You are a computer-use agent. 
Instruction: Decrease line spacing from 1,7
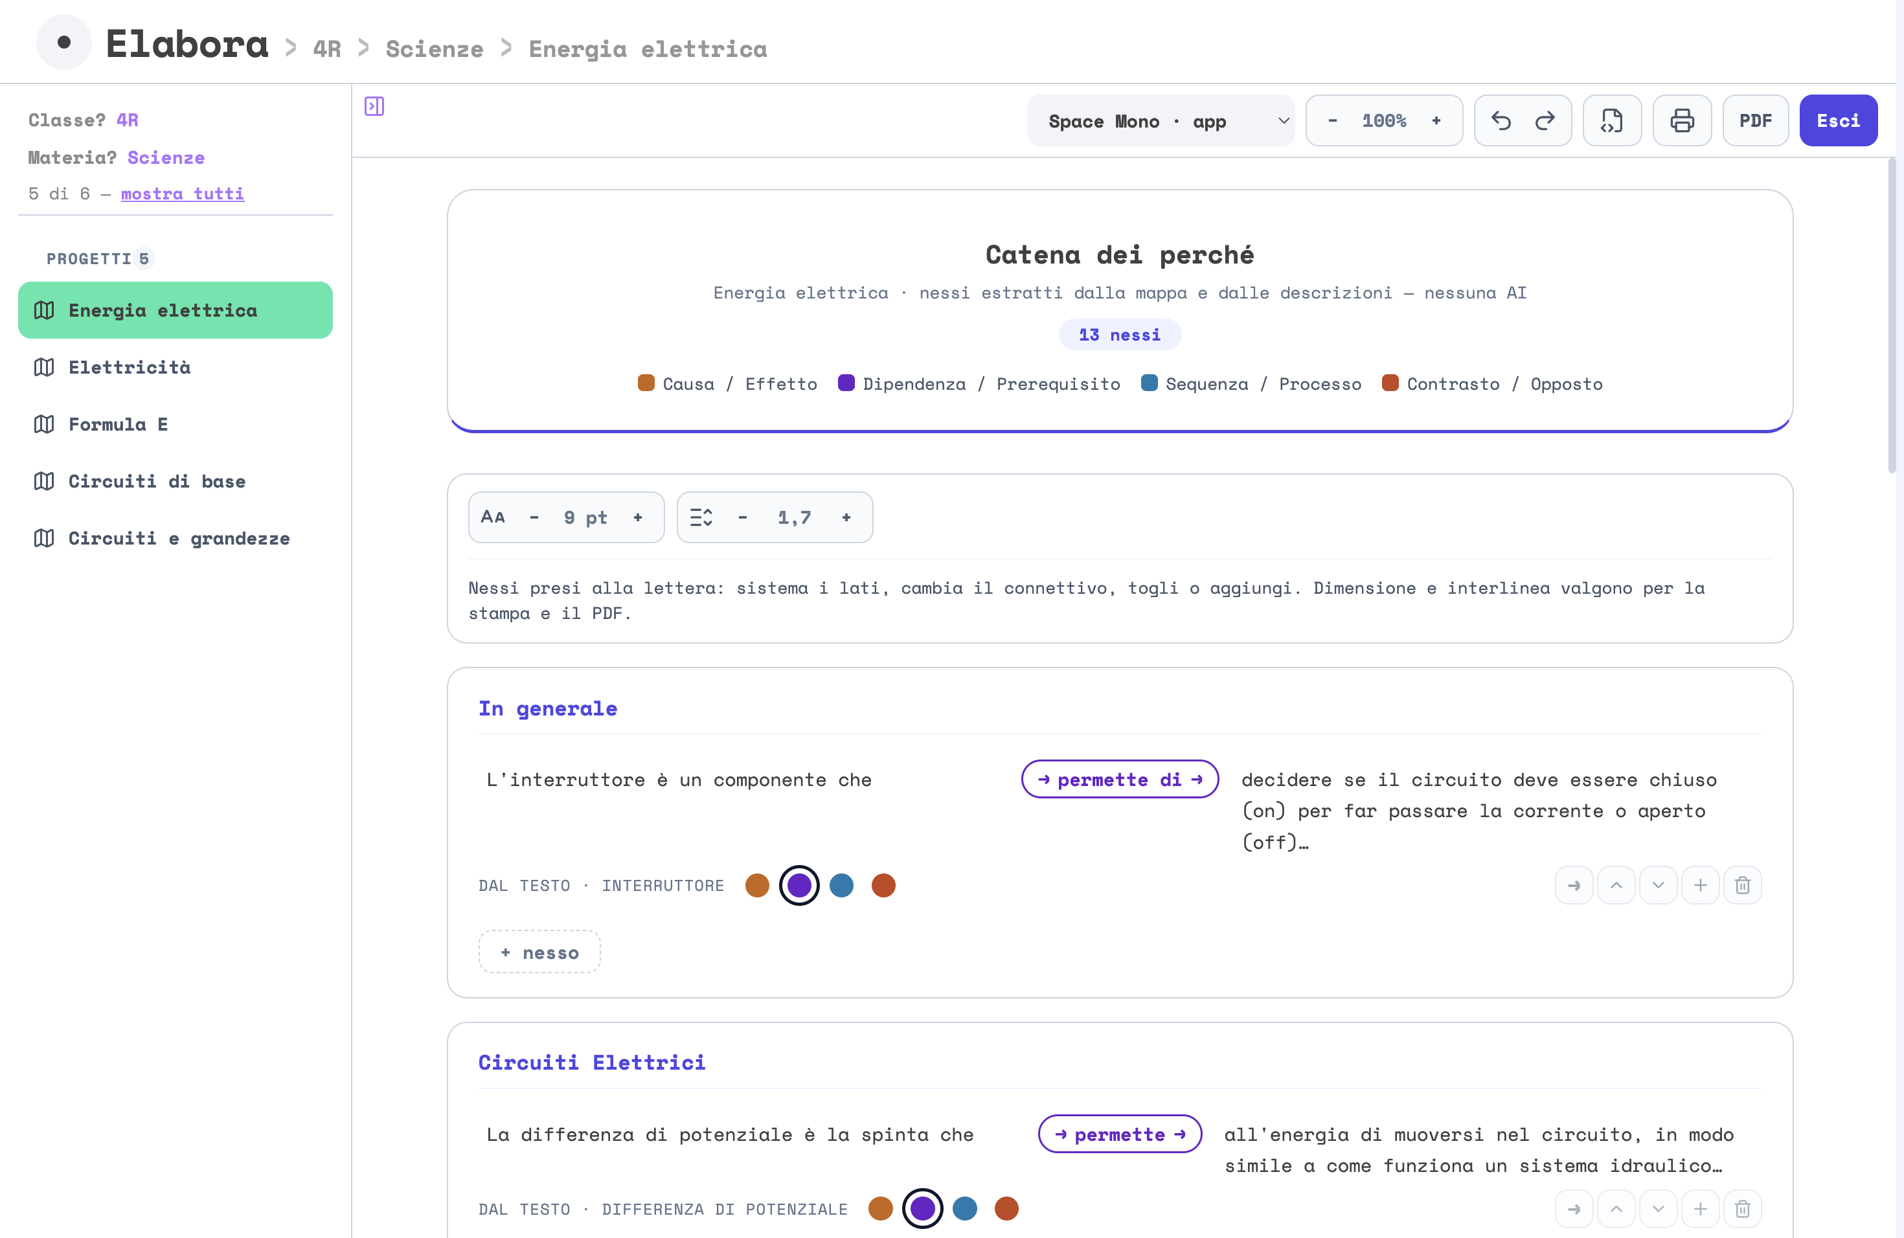[743, 517]
